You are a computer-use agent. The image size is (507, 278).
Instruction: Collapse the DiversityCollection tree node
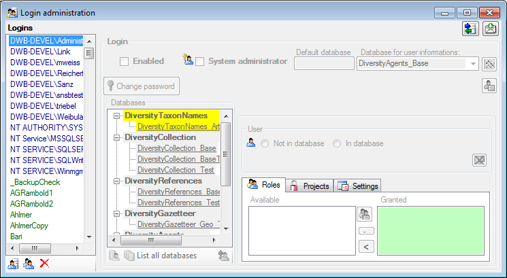(x=118, y=137)
